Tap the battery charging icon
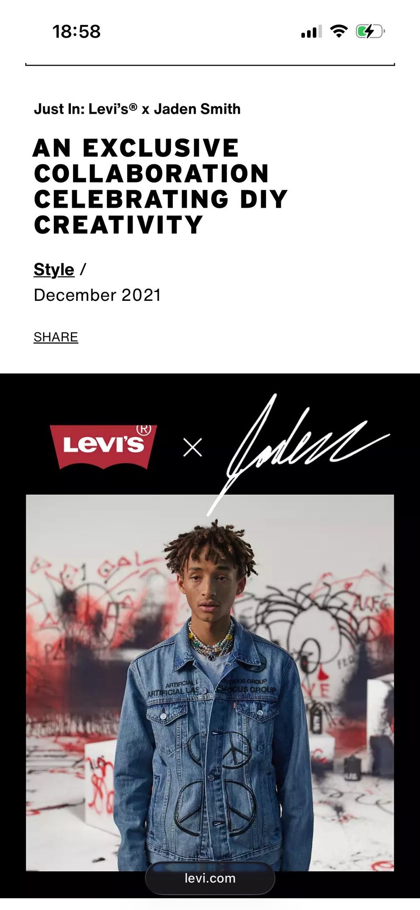Viewport: 420px width, 910px height. pos(370,31)
